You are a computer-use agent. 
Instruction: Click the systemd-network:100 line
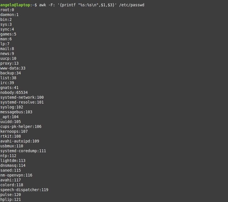coord(22,98)
